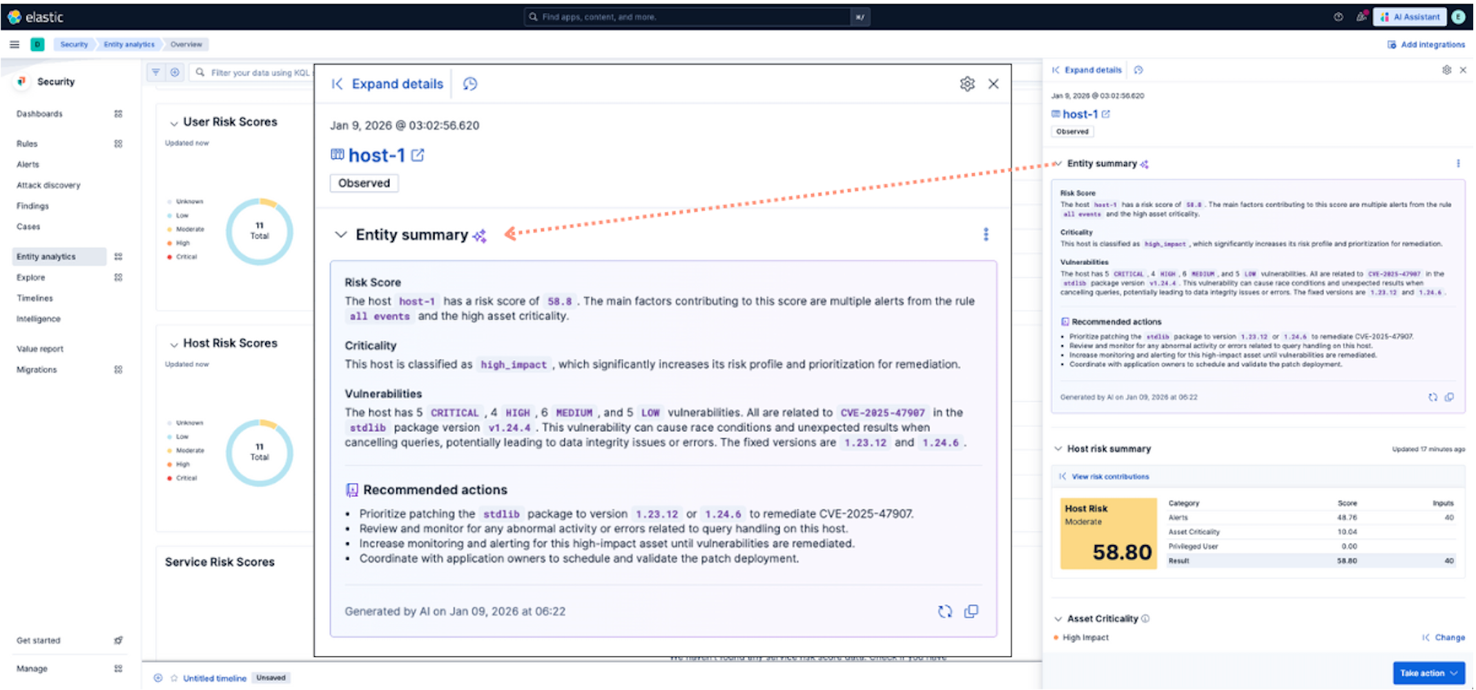The width and height of the screenshot is (1476, 690).
Task: Regenerate the AI entity summary
Action: click(944, 611)
